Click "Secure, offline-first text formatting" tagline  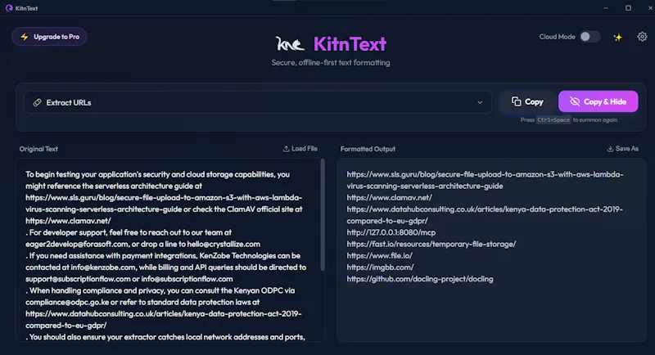point(331,62)
